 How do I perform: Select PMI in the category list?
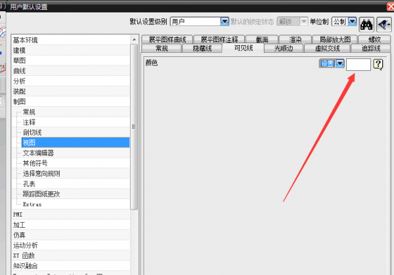[71, 215]
